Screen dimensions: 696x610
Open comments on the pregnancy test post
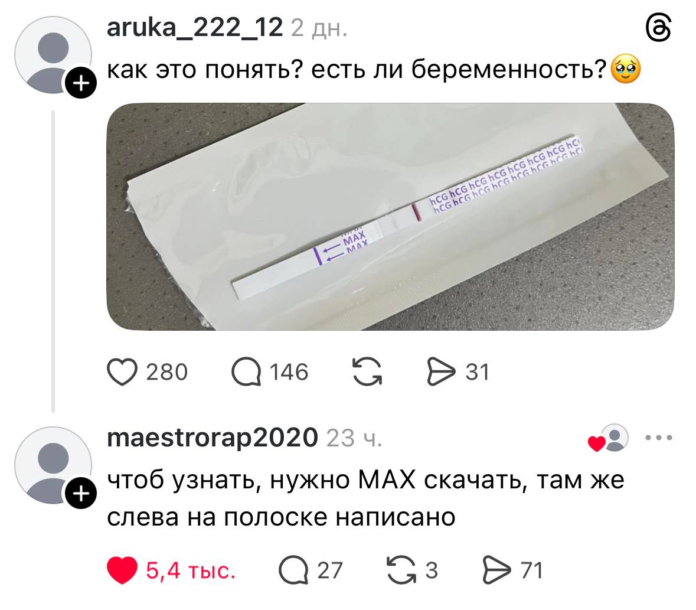click(246, 371)
